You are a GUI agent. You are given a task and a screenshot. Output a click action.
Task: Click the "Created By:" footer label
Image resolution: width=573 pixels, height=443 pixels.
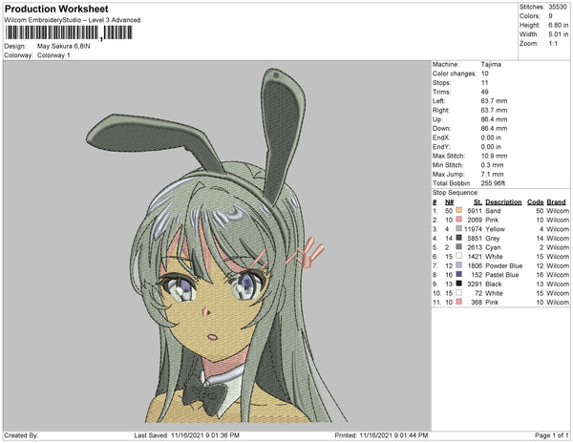[x=21, y=435]
